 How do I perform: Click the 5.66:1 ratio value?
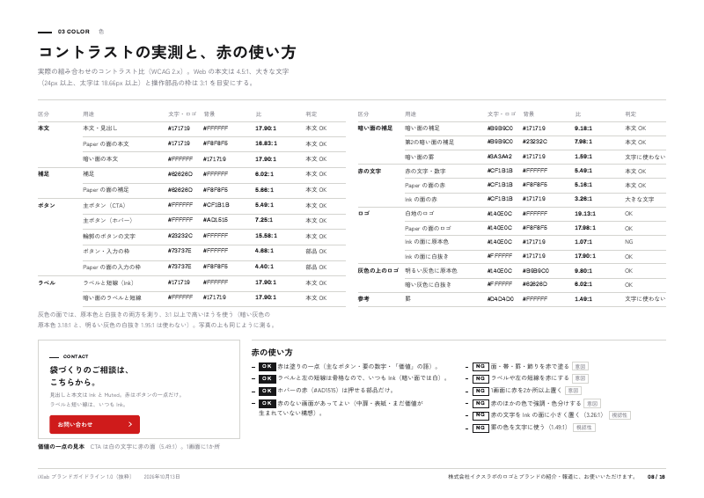(265, 189)
